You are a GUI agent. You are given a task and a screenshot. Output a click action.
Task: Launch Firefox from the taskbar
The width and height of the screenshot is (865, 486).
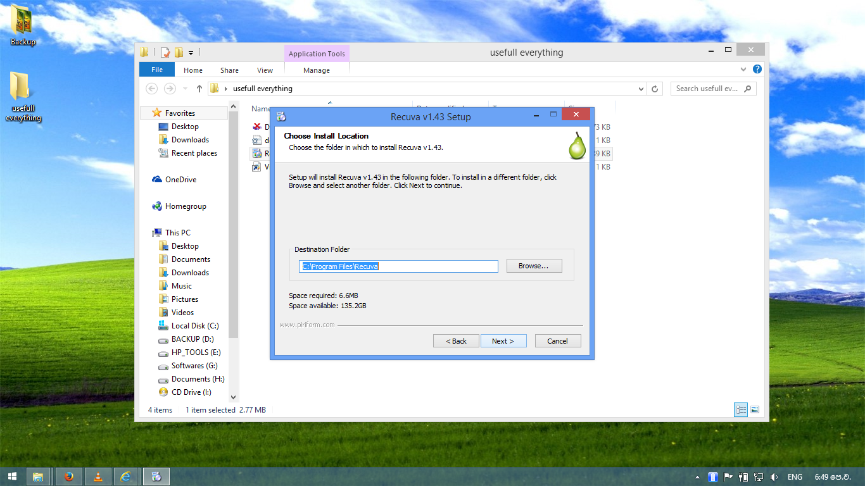click(x=68, y=477)
